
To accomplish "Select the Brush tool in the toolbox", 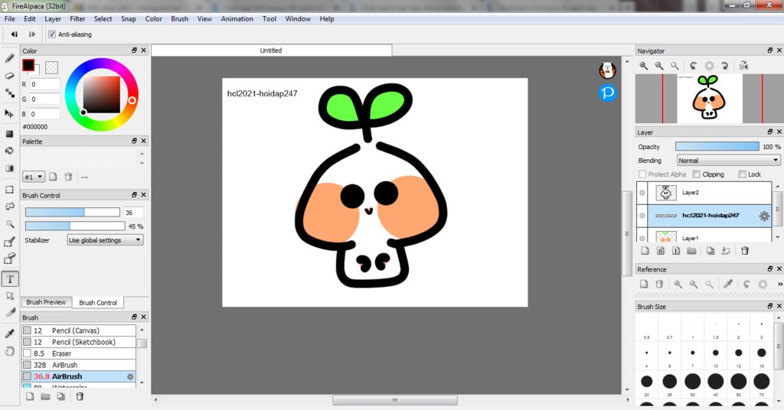I will coord(9,58).
